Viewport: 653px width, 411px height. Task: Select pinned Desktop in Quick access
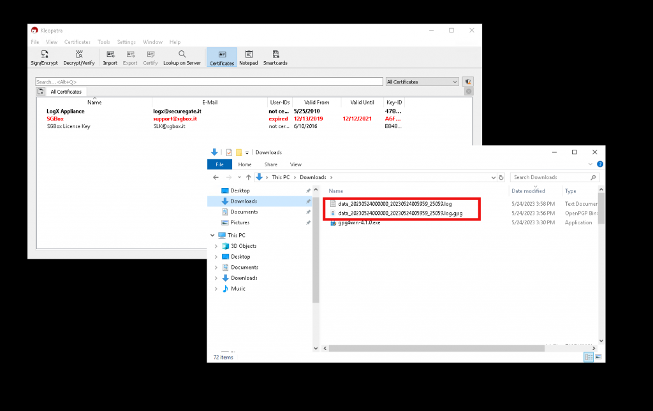pyautogui.click(x=259, y=191)
